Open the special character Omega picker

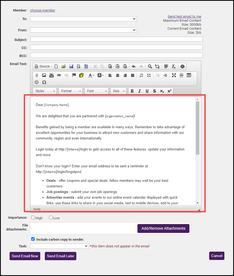pos(44,82)
